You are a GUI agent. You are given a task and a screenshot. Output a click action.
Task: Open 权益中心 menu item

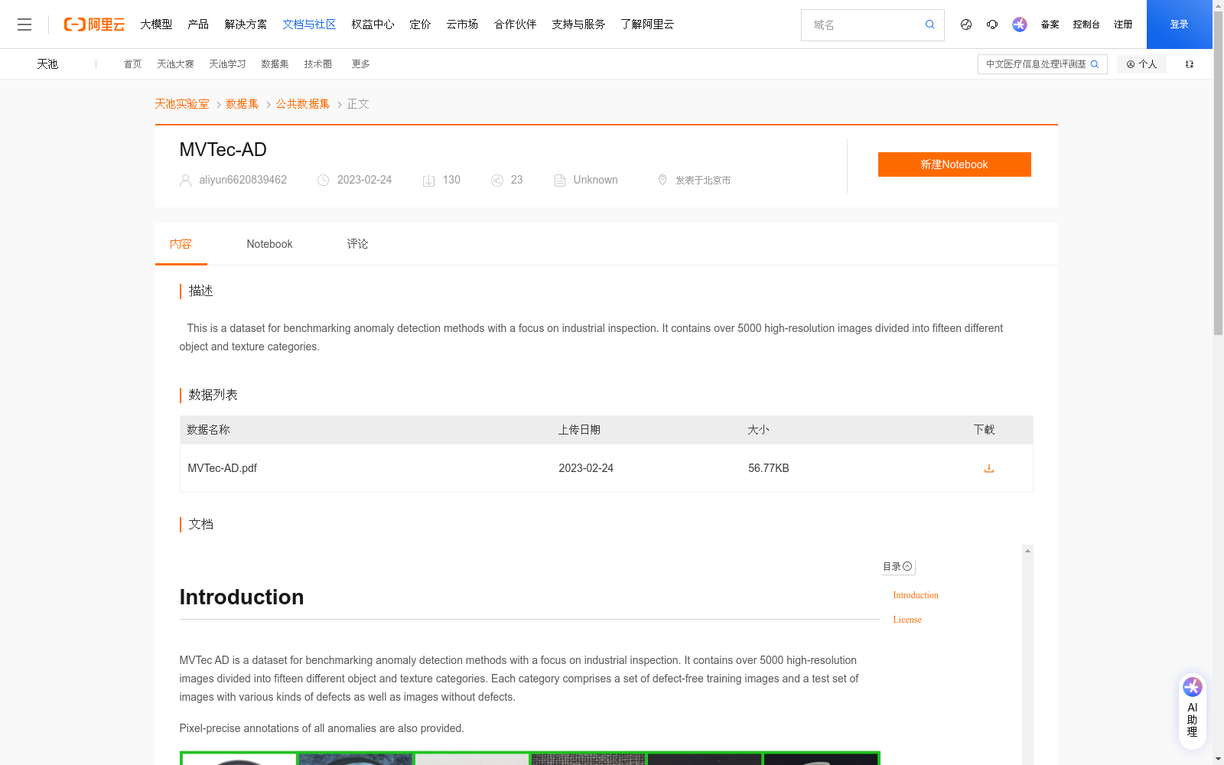click(x=373, y=24)
